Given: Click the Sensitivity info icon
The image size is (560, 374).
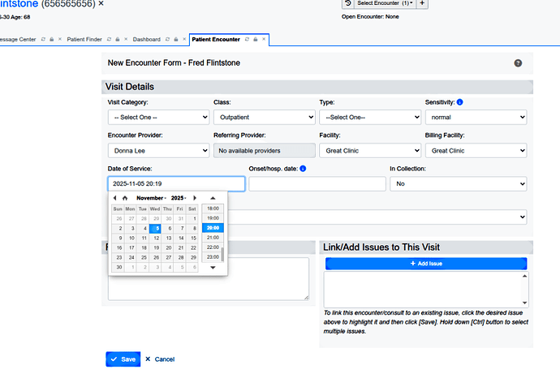Looking at the screenshot, I should pyautogui.click(x=460, y=102).
